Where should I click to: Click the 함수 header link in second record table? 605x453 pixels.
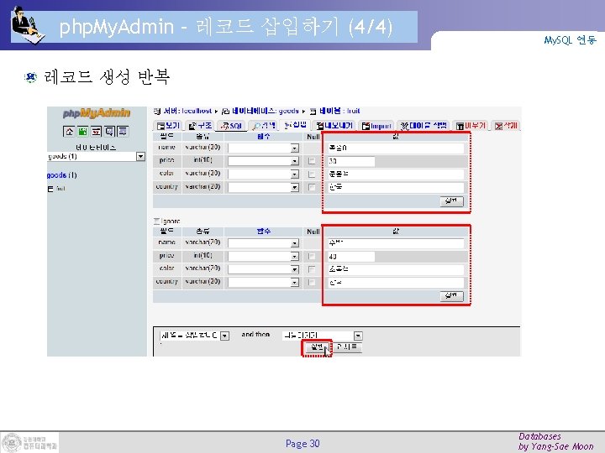pos(264,232)
